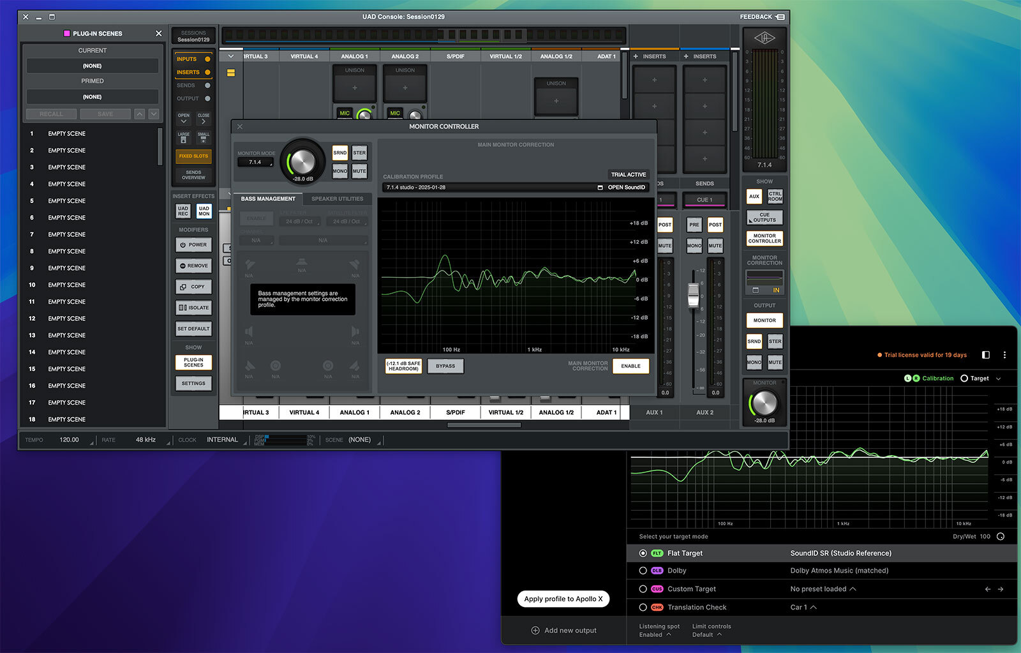The width and height of the screenshot is (1021, 653).
Task: Select the UAD MON insert effects mode
Action: (x=204, y=211)
